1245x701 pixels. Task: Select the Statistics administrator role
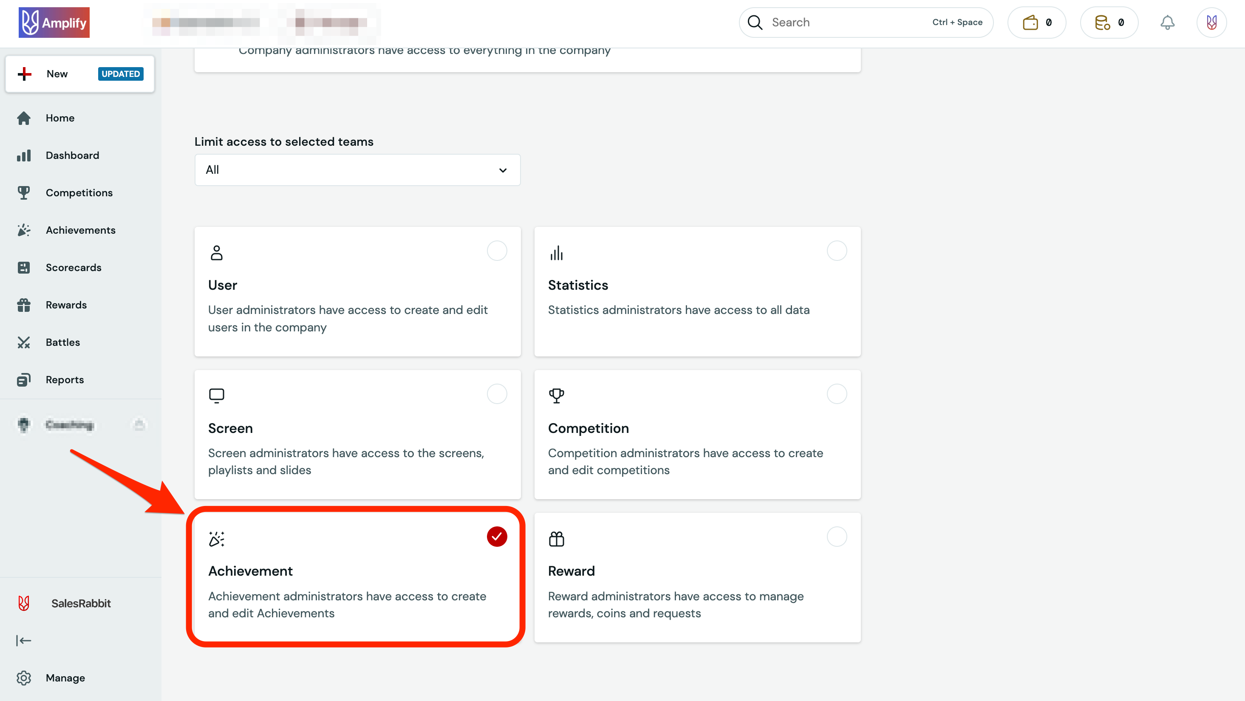coord(837,251)
